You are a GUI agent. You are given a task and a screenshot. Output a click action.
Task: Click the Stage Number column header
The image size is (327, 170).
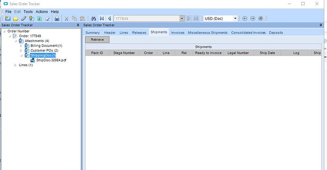pos(124,53)
